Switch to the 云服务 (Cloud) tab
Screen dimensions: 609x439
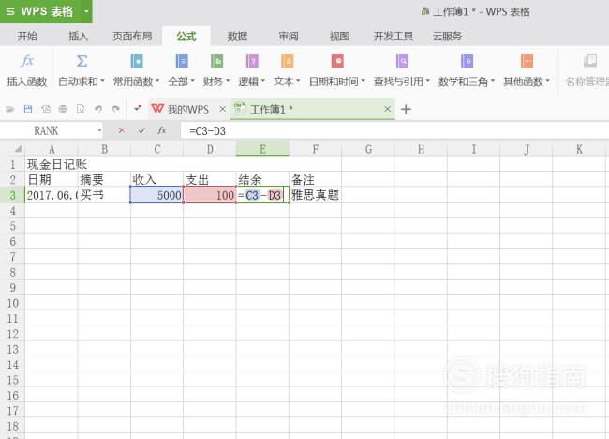pyautogui.click(x=447, y=37)
